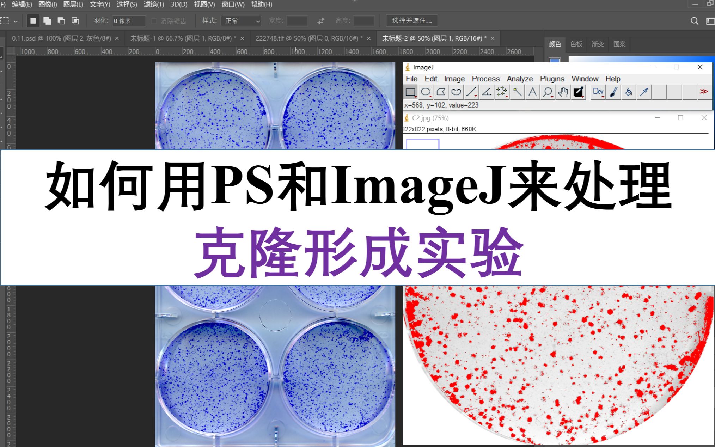Select ImageJ Multi-point tool
Image resolution: width=715 pixels, height=447 pixels.
tap(502, 92)
